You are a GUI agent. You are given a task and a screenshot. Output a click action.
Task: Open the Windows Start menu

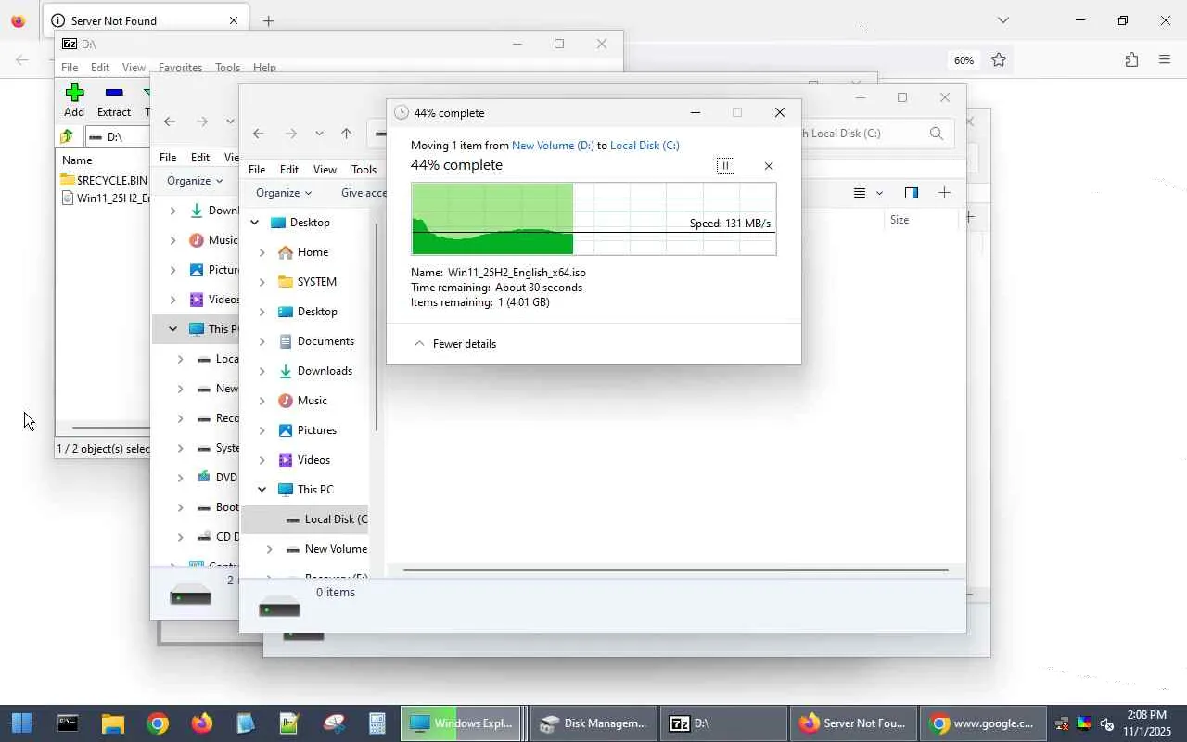(x=22, y=723)
